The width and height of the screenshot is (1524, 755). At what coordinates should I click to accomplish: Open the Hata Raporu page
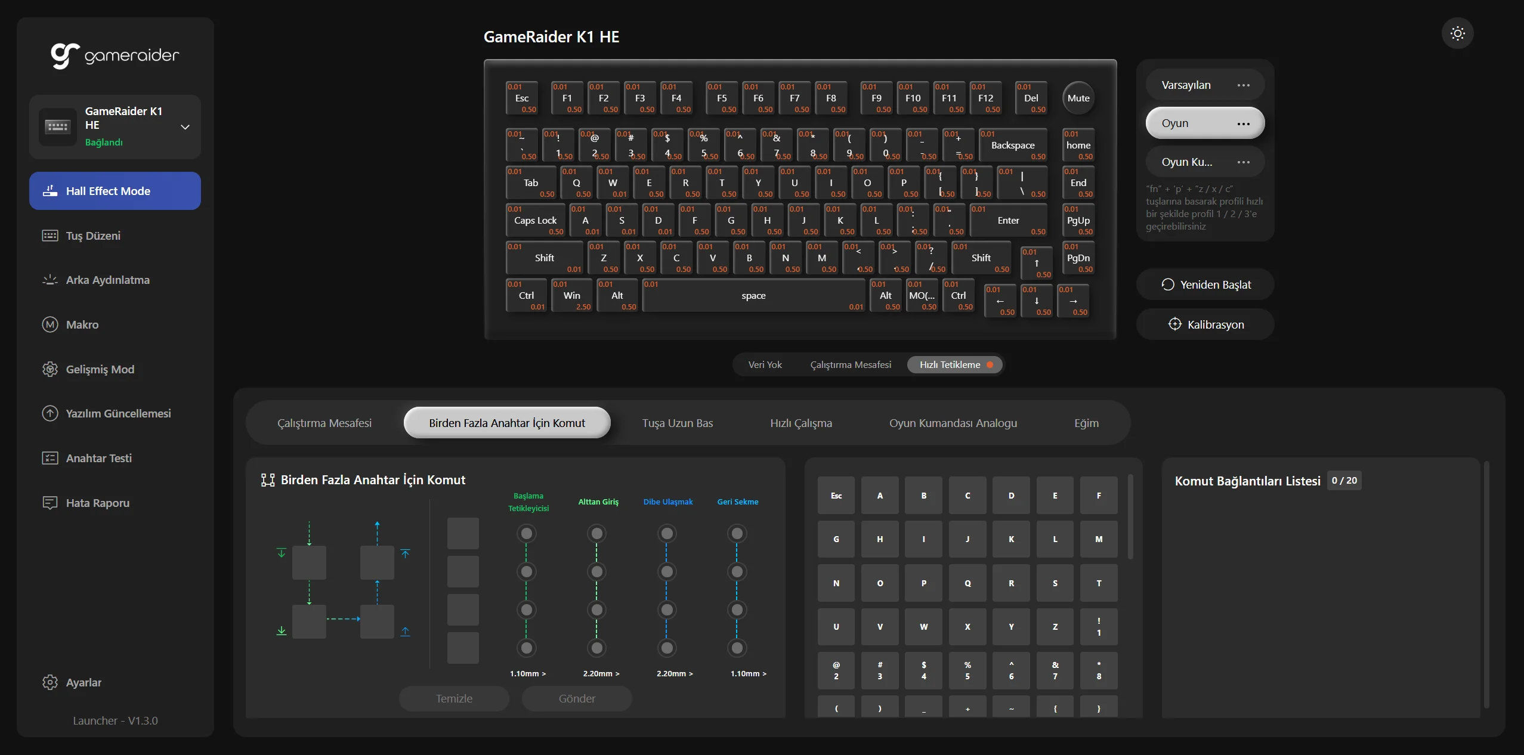tap(97, 503)
